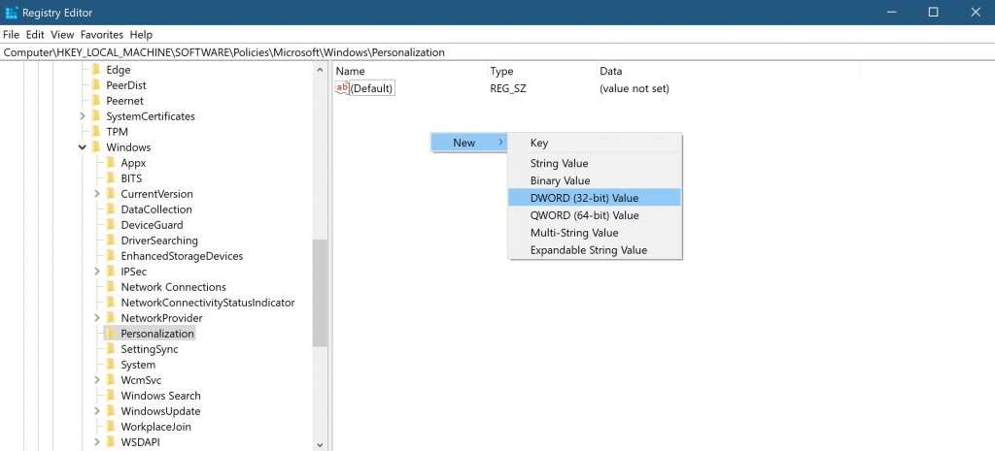Select the Windows Search key
The image size is (995, 451).
tap(160, 396)
